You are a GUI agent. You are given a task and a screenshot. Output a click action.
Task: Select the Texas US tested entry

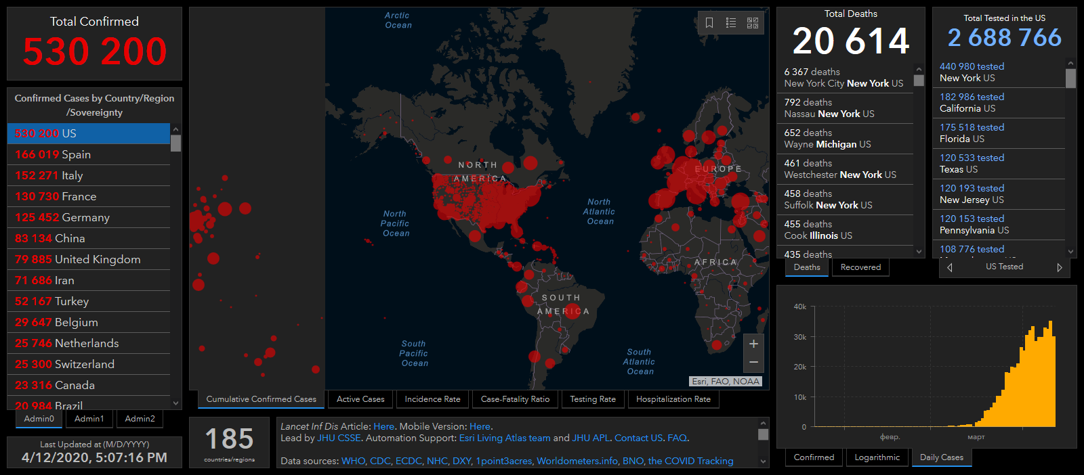point(999,164)
